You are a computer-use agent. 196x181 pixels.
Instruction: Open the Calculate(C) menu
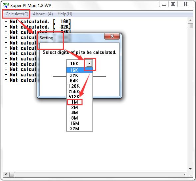[17, 14]
